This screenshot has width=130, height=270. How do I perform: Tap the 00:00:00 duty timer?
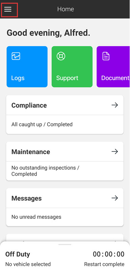[108, 254]
